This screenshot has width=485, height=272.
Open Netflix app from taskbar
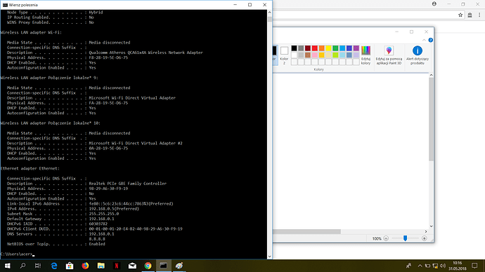click(x=117, y=266)
